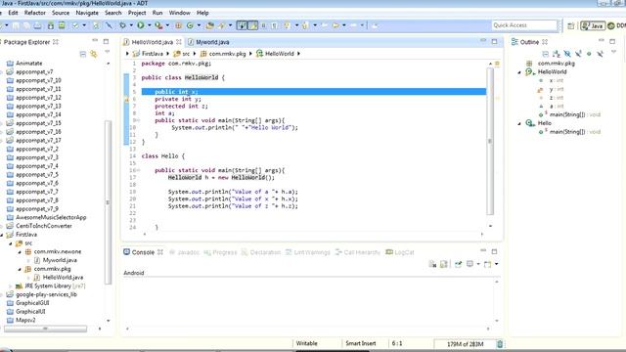The image size is (626, 352).
Task: Collapse the src folder node
Action: click(x=11, y=243)
